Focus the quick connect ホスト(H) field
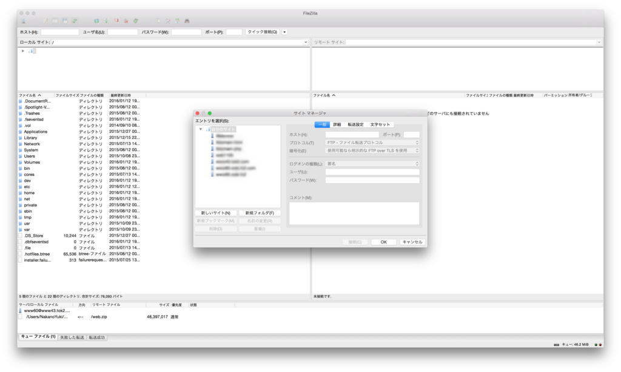Screen dimensions: 621x372 (x=60, y=32)
